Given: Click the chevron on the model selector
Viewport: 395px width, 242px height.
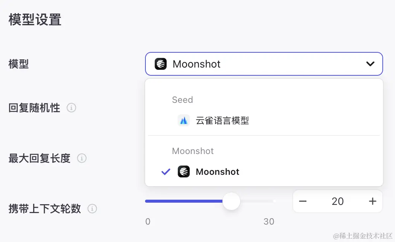Looking at the screenshot, I should click(370, 64).
